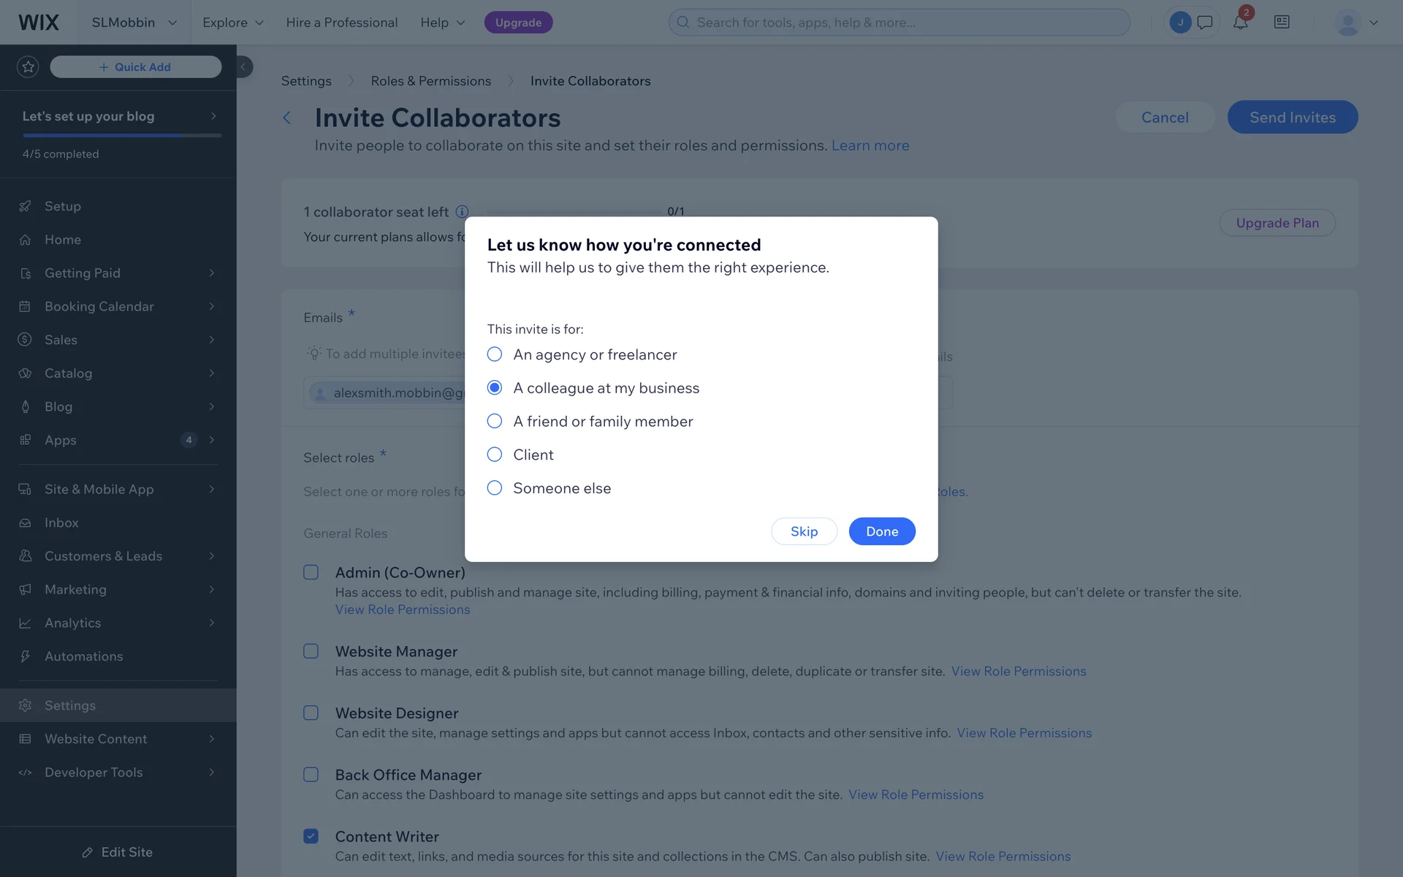Screen dimensions: 1403x877
Task: Click the blog setup progress bar
Action: click(122, 135)
